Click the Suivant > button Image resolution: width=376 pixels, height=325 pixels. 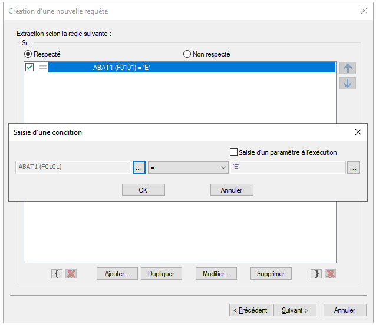(x=295, y=310)
